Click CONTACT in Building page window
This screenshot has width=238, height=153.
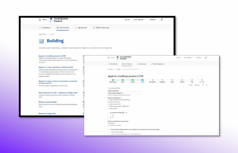point(153,20)
